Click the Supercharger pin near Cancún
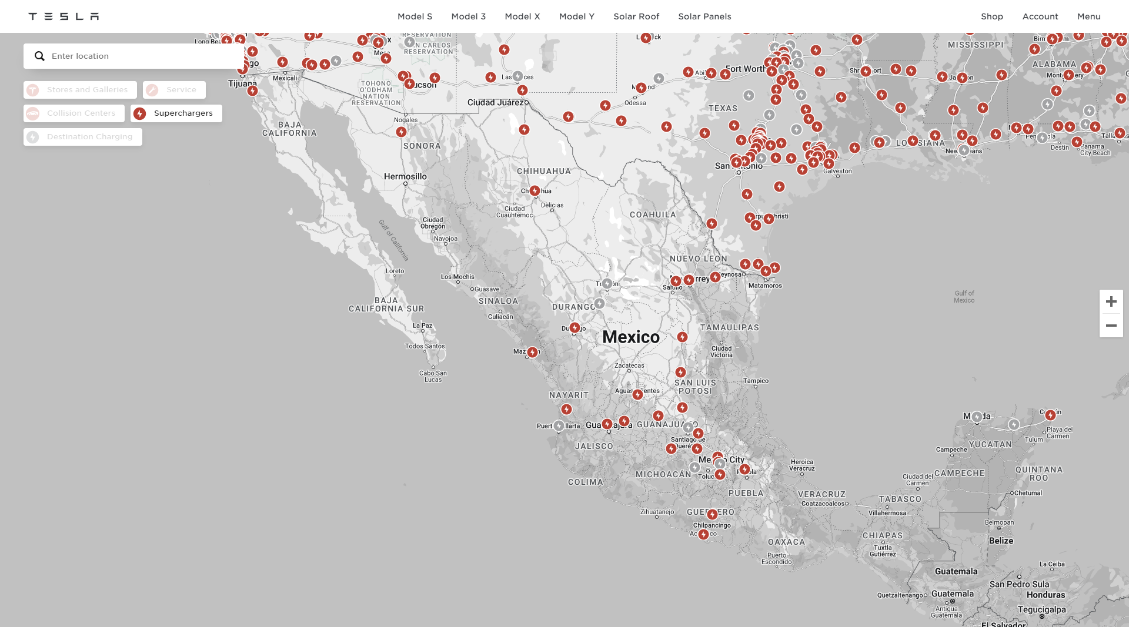The image size is (1129, 627). (1050, 415)
